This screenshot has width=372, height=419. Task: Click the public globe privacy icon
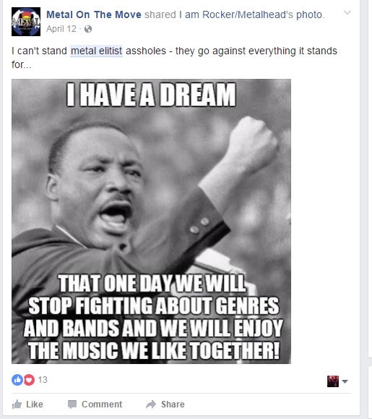tap(88, 29)
